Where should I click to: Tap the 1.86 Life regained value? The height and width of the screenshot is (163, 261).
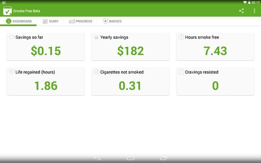tap(46, 86)
